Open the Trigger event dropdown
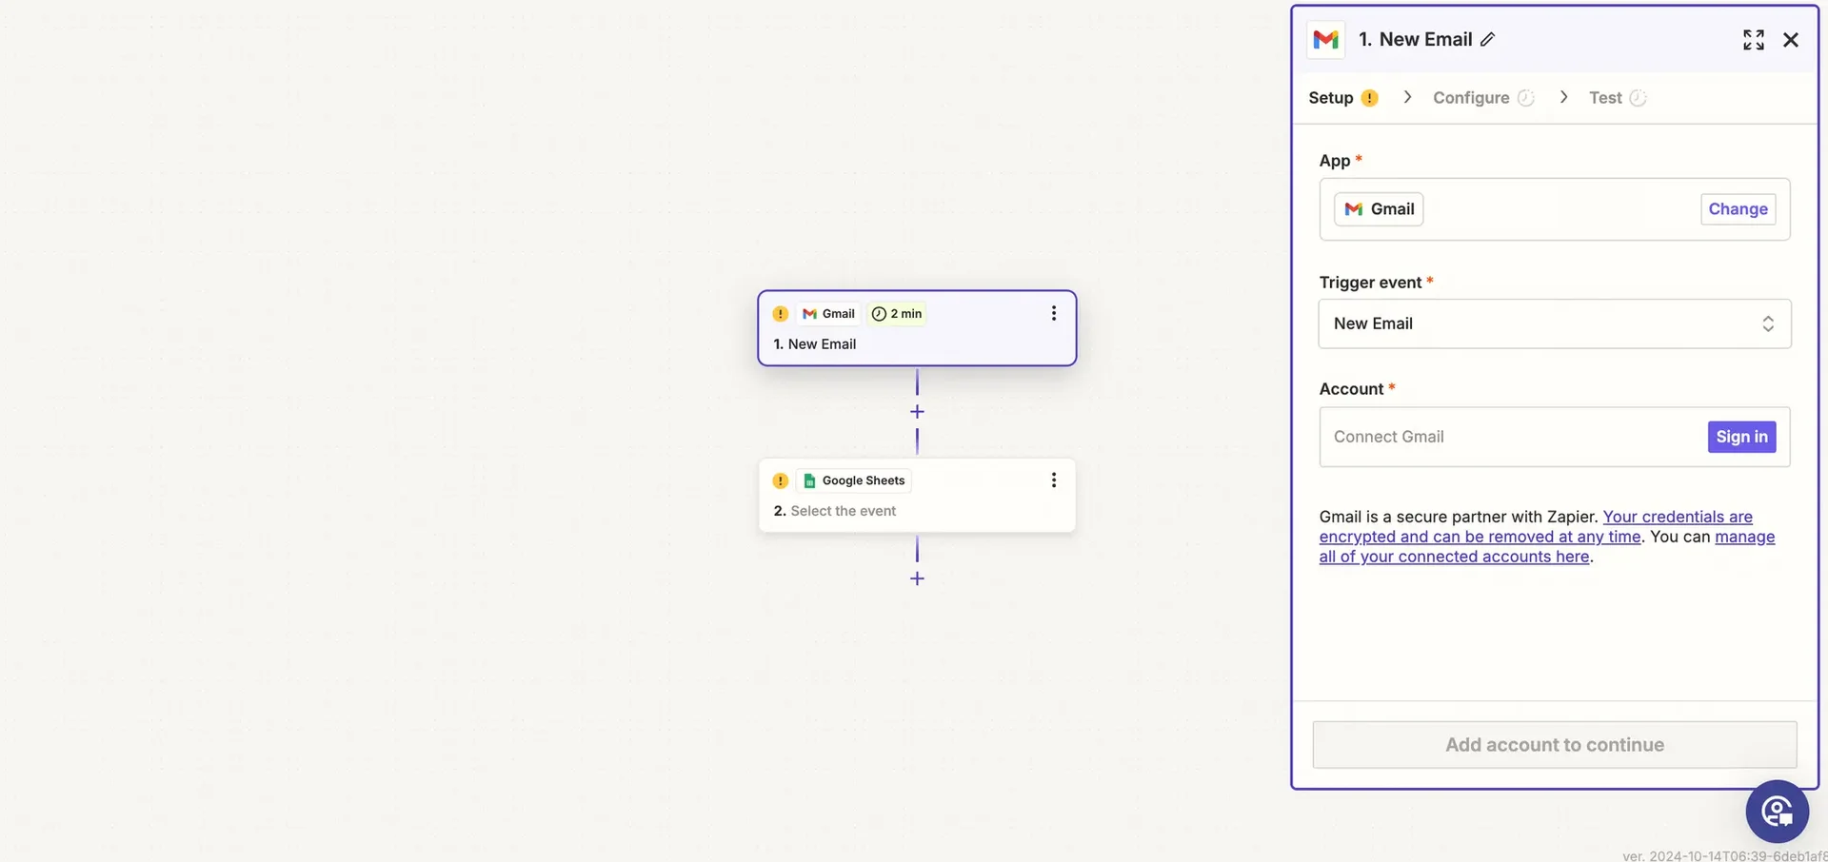The height and width of the screenshot is (862, 1828). coord(1554,323)
